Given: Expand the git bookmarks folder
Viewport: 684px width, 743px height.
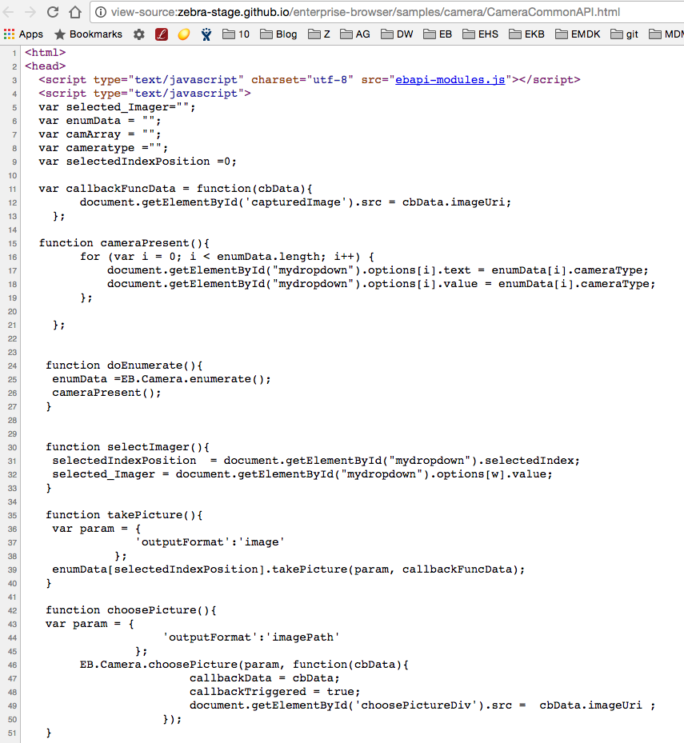Looking at the screenshot, I should [x=624, y=34].
